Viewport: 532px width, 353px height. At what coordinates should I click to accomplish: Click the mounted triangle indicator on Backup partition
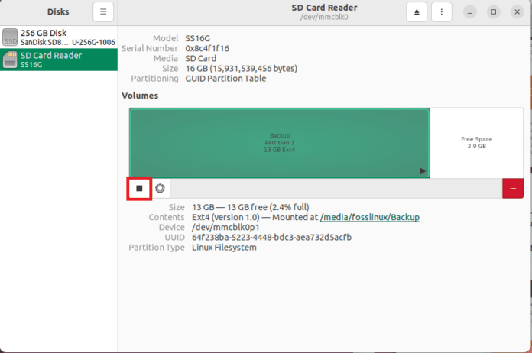[422, 171]
